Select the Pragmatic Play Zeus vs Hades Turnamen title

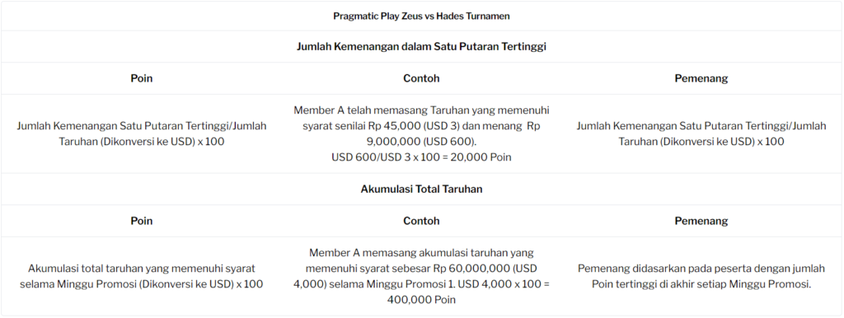pyautogui.click(x=421, y=16)
